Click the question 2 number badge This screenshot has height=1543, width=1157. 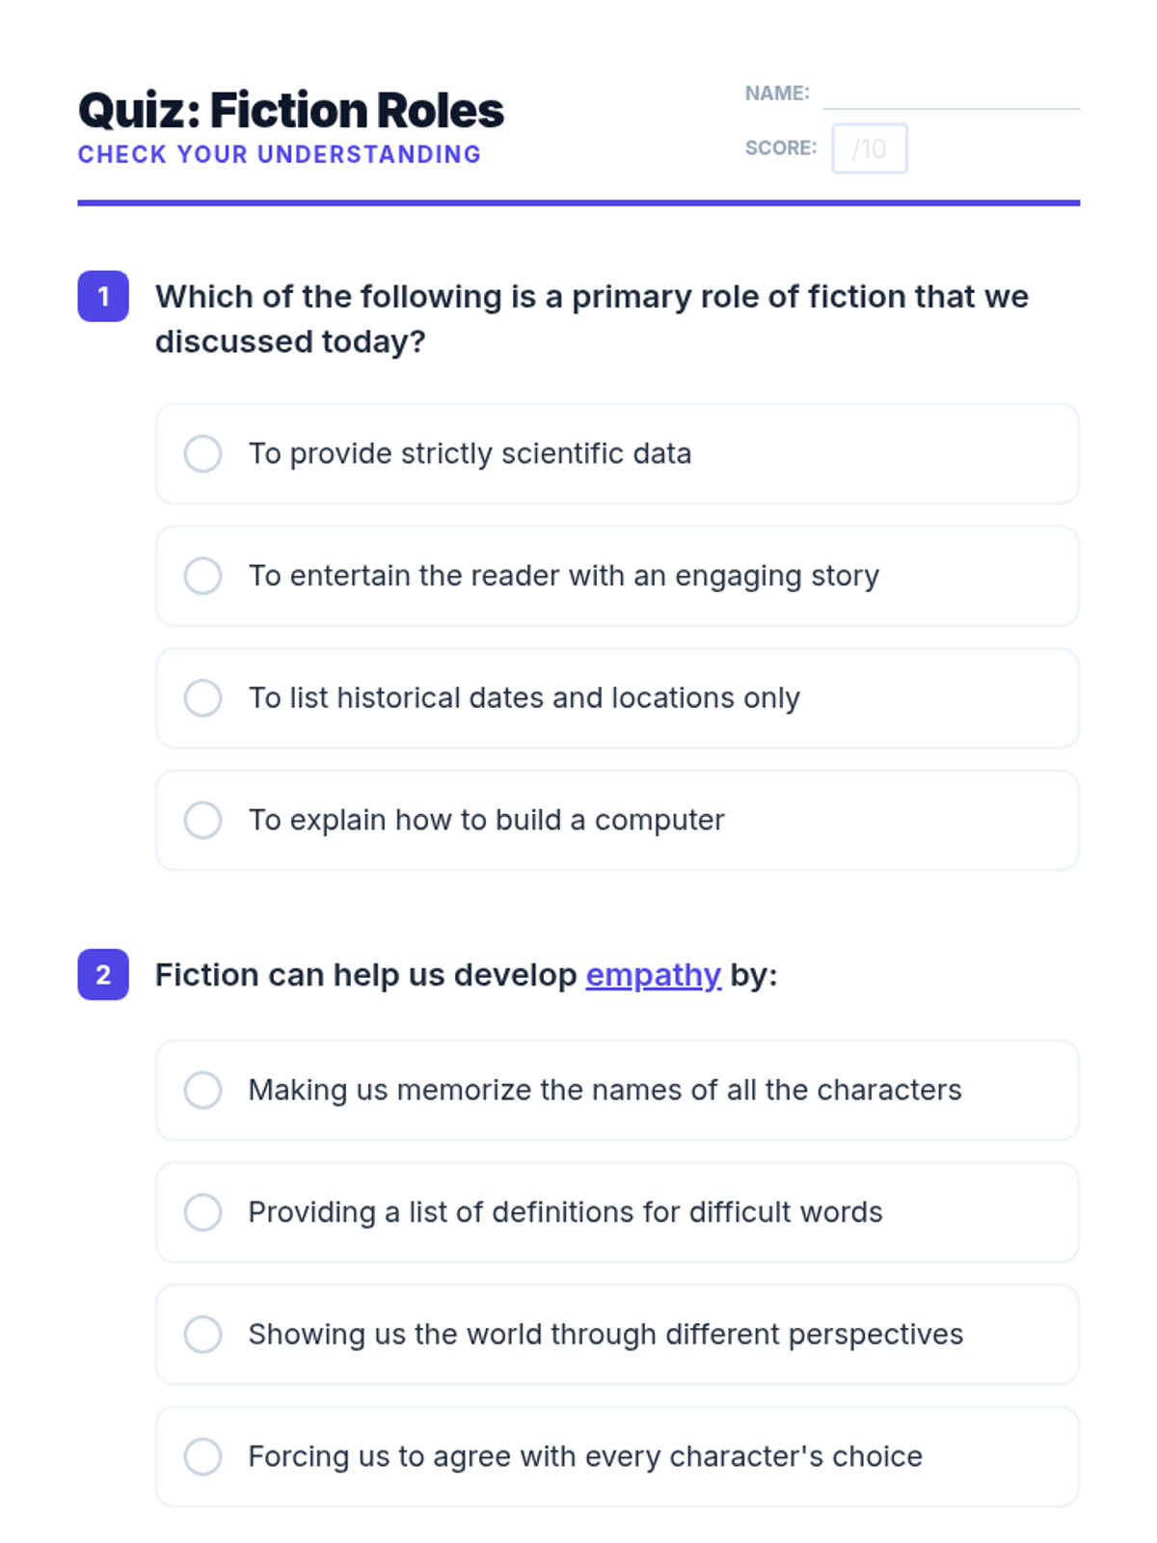coord(103,975)
